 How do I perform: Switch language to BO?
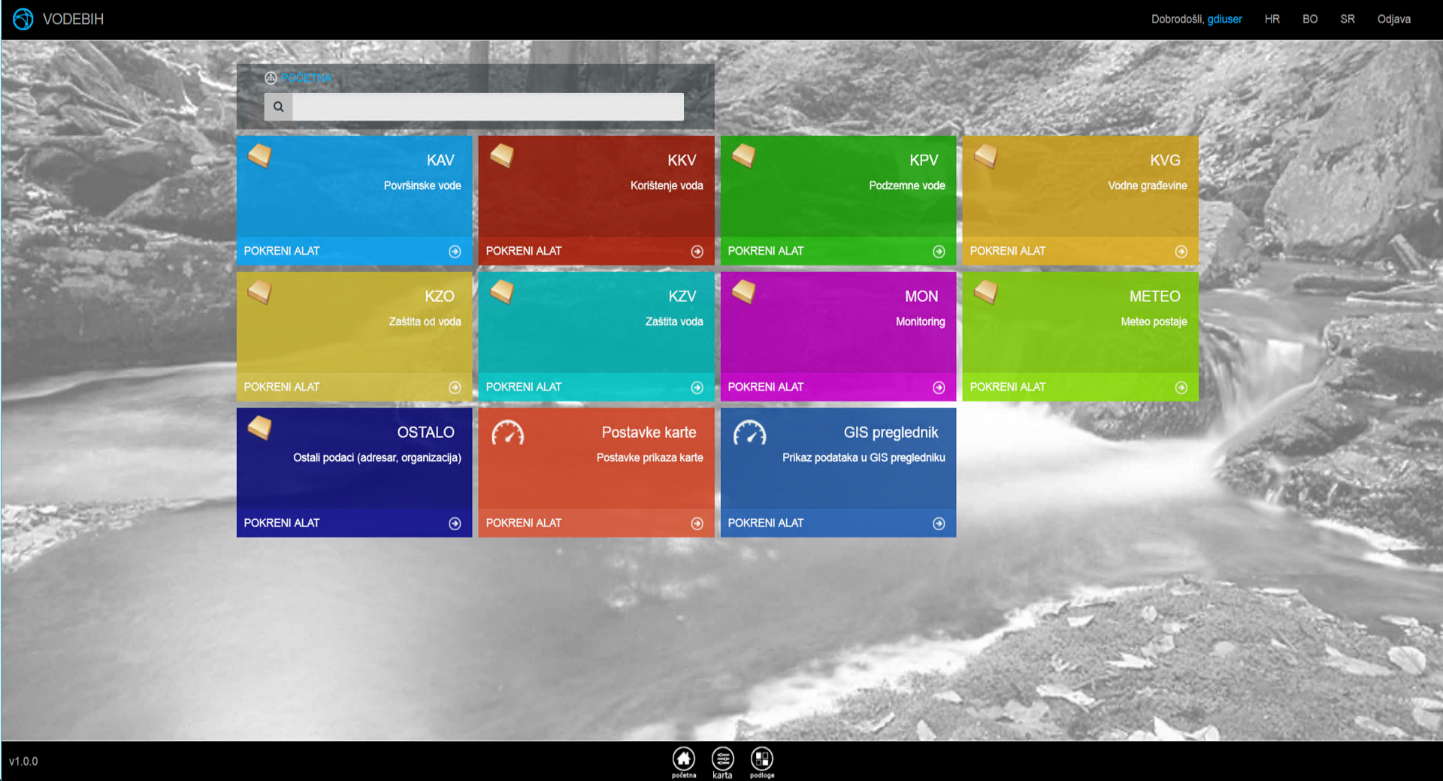point(1309,20)
